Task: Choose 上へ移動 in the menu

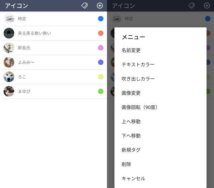Action: click(131, 121)
